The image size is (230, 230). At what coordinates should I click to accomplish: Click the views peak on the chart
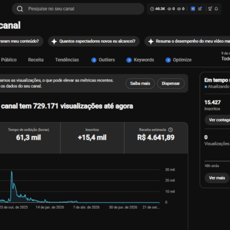point(12,172)
